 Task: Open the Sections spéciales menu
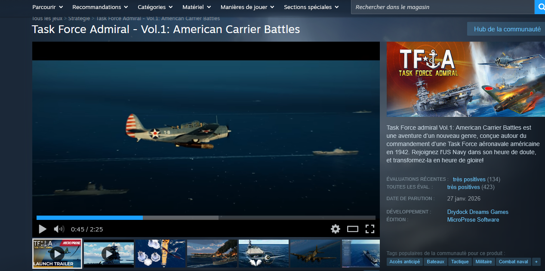[x=311, y=7]
